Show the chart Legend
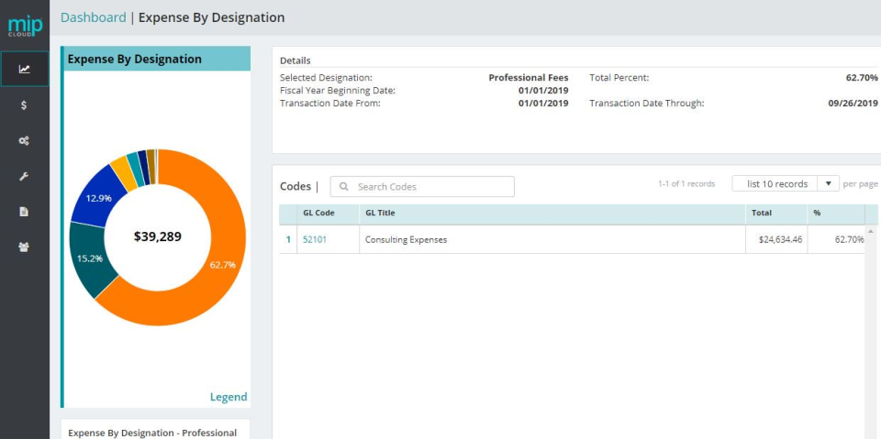This screenshot has height=439, width=881. [229, 397]
